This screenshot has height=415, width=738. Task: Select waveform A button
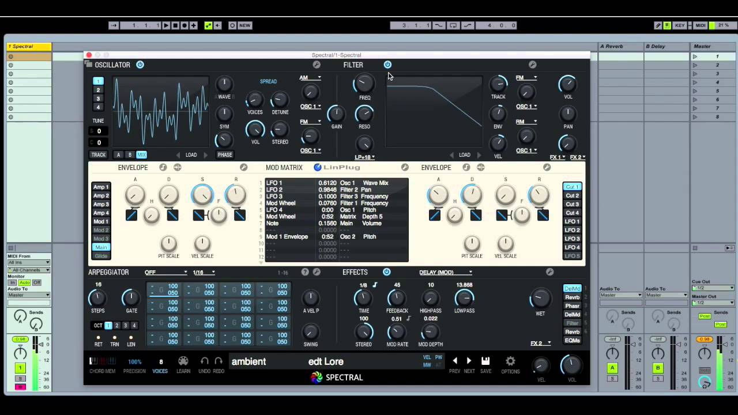click(x=119, y=155)
